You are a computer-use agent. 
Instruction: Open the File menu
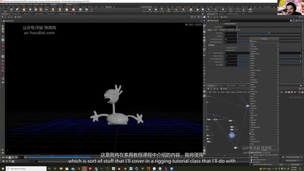click(x=3, y=4)
